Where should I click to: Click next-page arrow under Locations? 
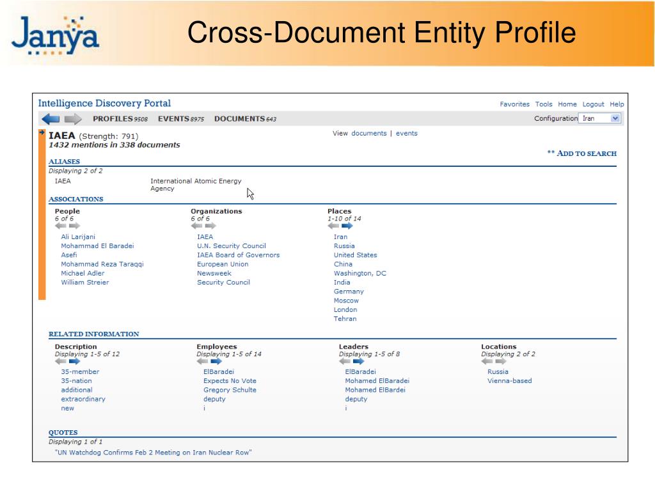501,361
